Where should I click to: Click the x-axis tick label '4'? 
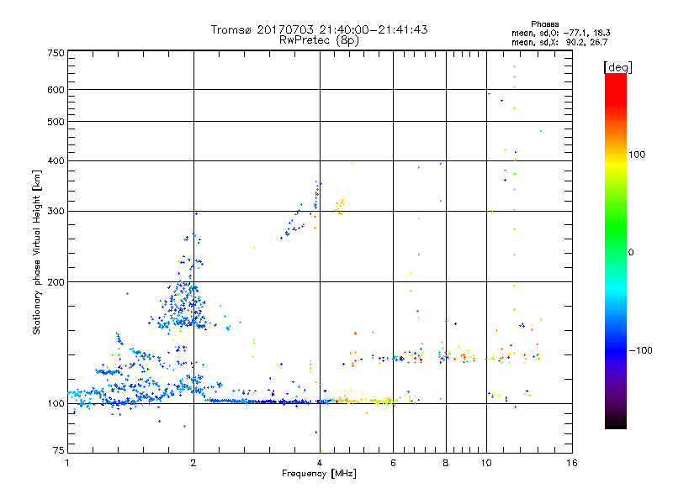(320, 463)
